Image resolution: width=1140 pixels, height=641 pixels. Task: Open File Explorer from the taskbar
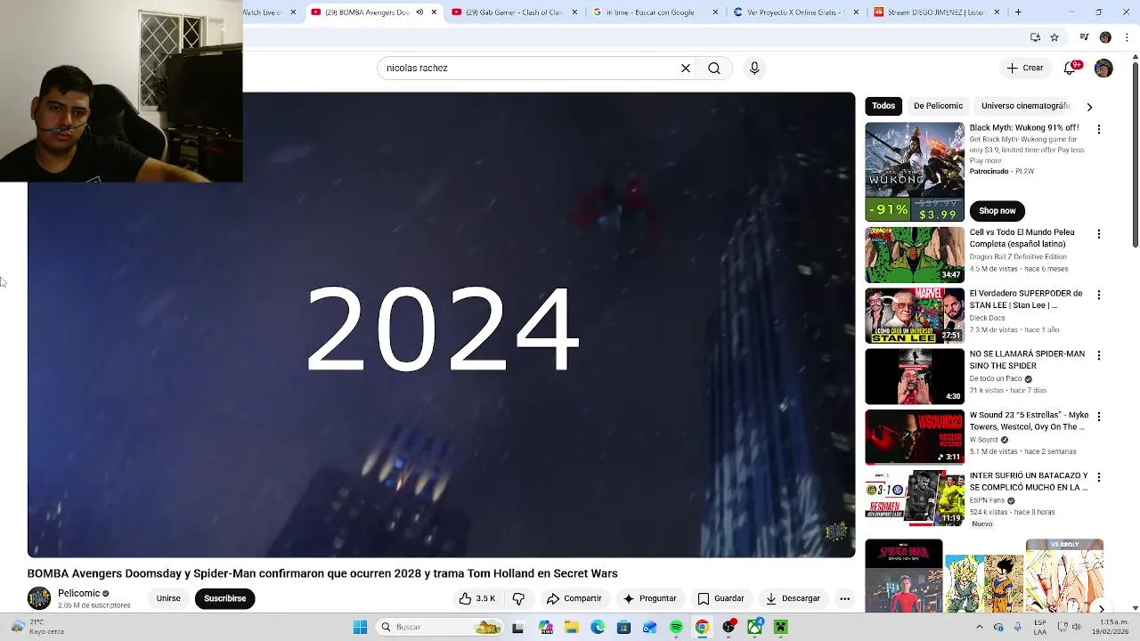click(571, 628)
